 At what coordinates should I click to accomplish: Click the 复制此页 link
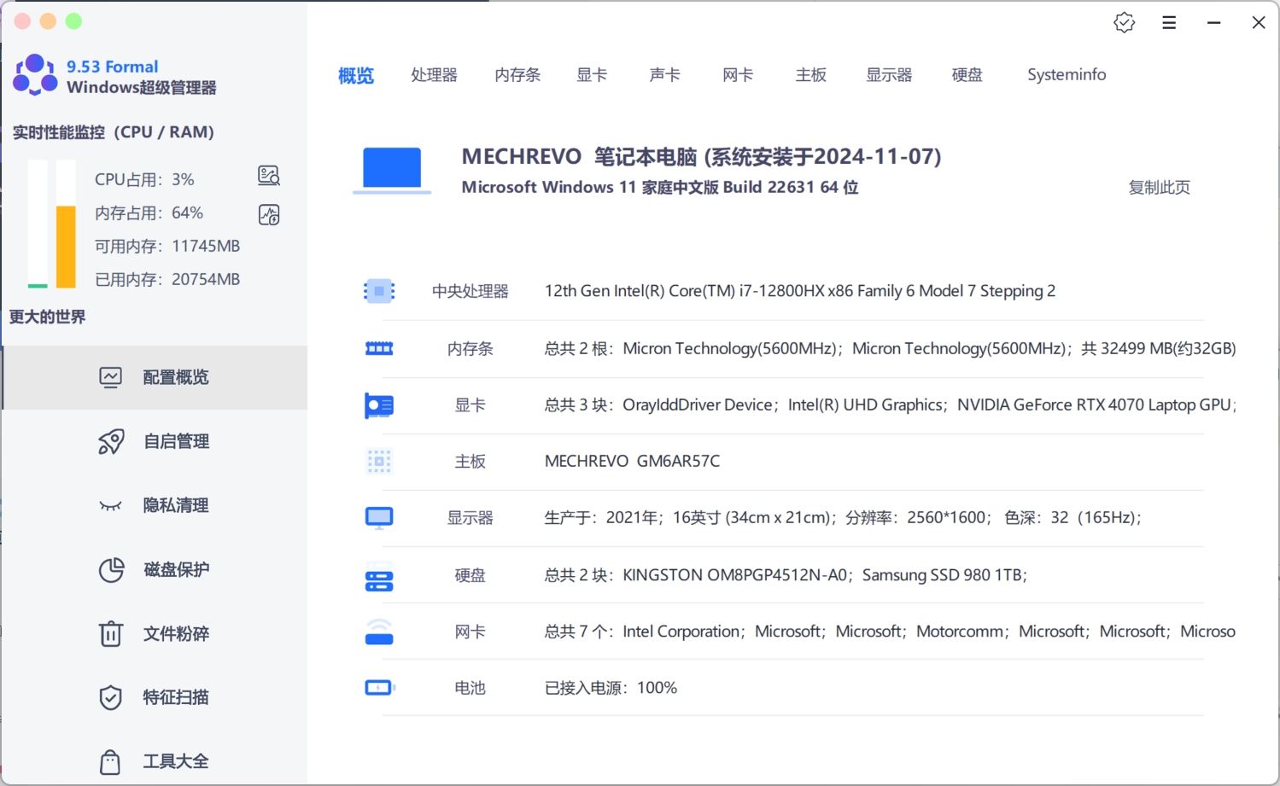(1159, 188)
